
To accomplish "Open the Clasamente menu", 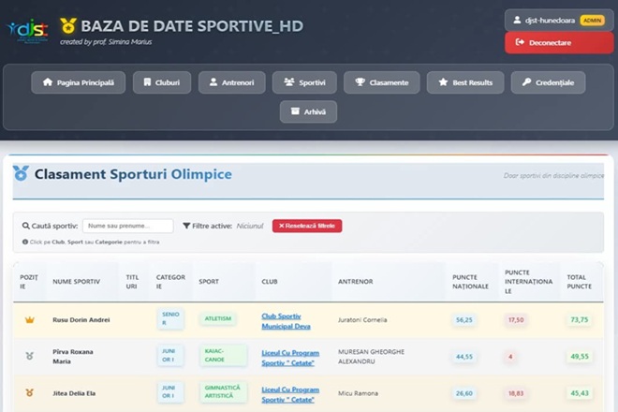I will point(381,82).
